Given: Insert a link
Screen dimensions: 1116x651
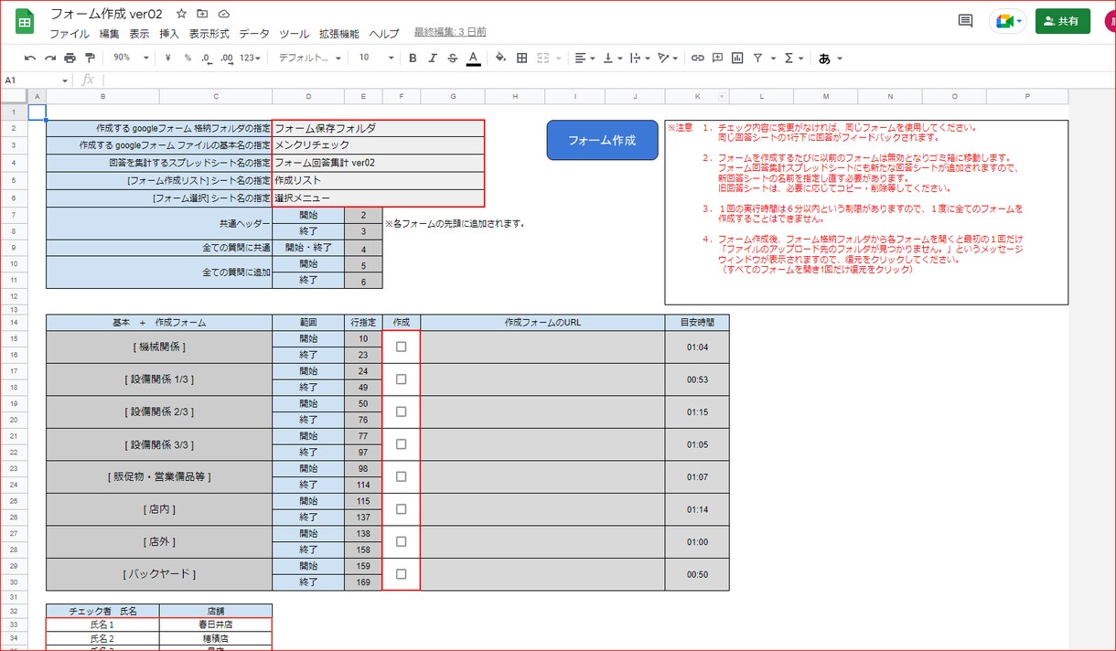Looking at the screenshot, I should click(x=697, y=58).
